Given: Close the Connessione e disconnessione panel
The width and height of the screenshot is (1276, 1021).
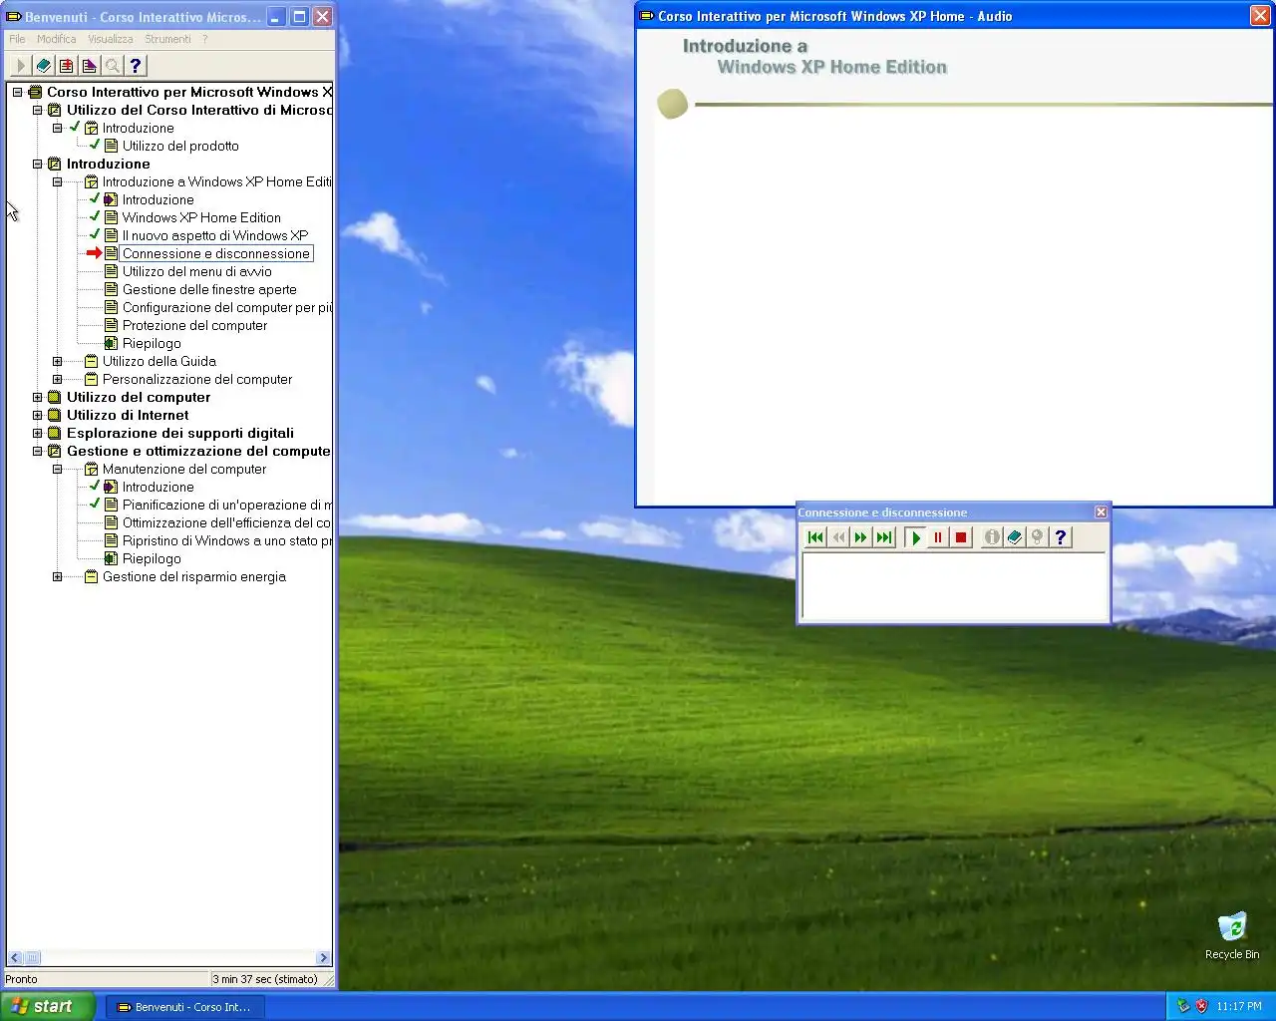Looking at the screenshot, I should (x=1102, y=511).
